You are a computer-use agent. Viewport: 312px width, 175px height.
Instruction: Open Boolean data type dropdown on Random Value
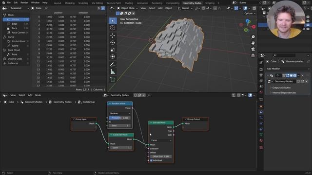(120, 113)
